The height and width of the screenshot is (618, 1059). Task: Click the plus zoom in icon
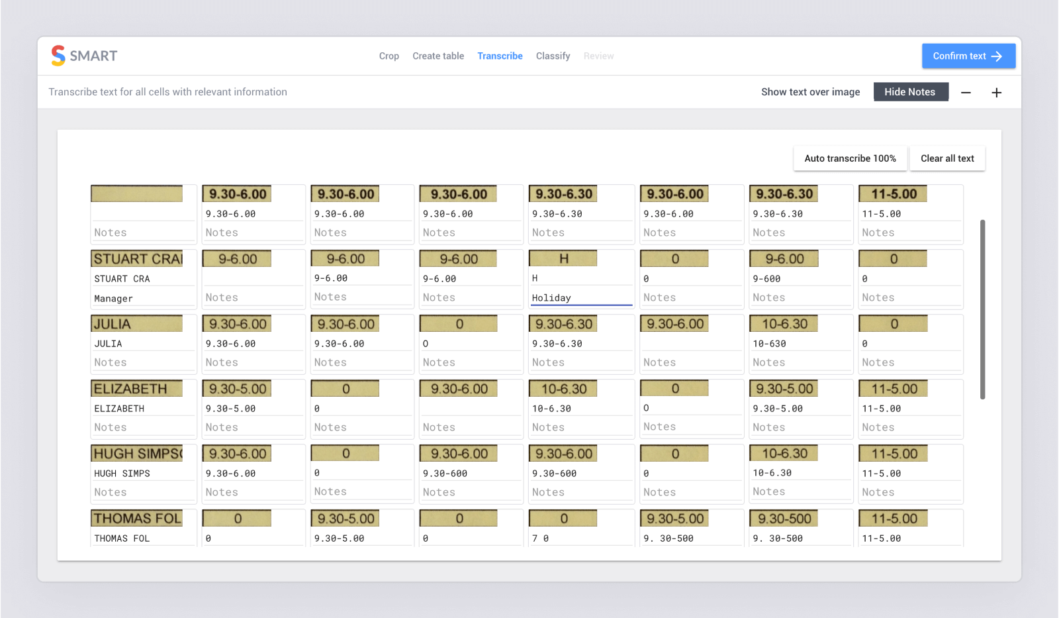(x=996, y=93)
